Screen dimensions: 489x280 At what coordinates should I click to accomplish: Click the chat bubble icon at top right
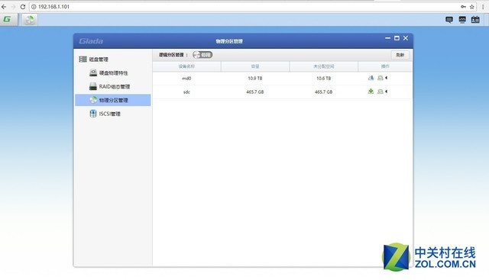[x=449, y=20]
